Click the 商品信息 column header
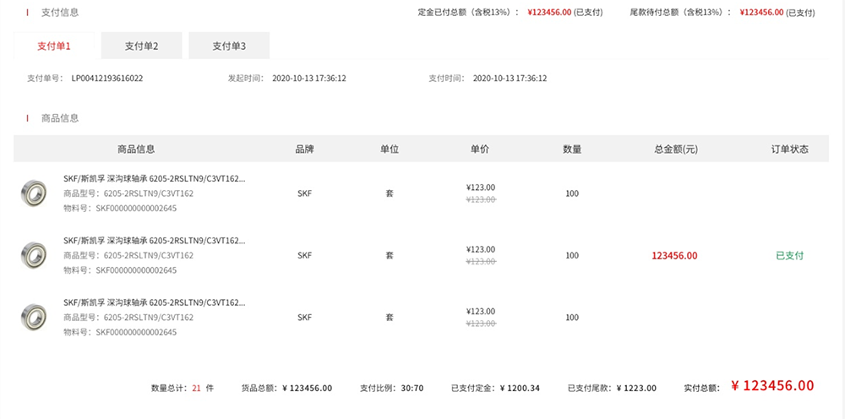 point(136,150)
